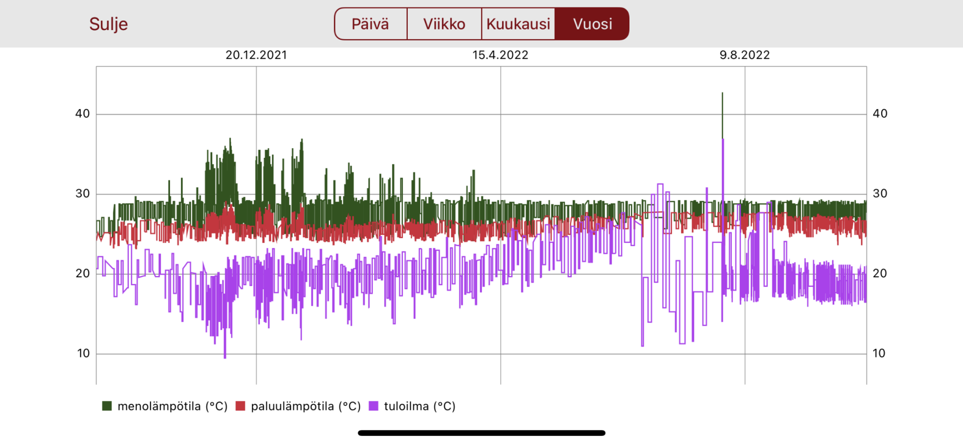Screen dimensions: 963x445
Task: Click the green menolämpötila legend square
Action: coord(107,406)
